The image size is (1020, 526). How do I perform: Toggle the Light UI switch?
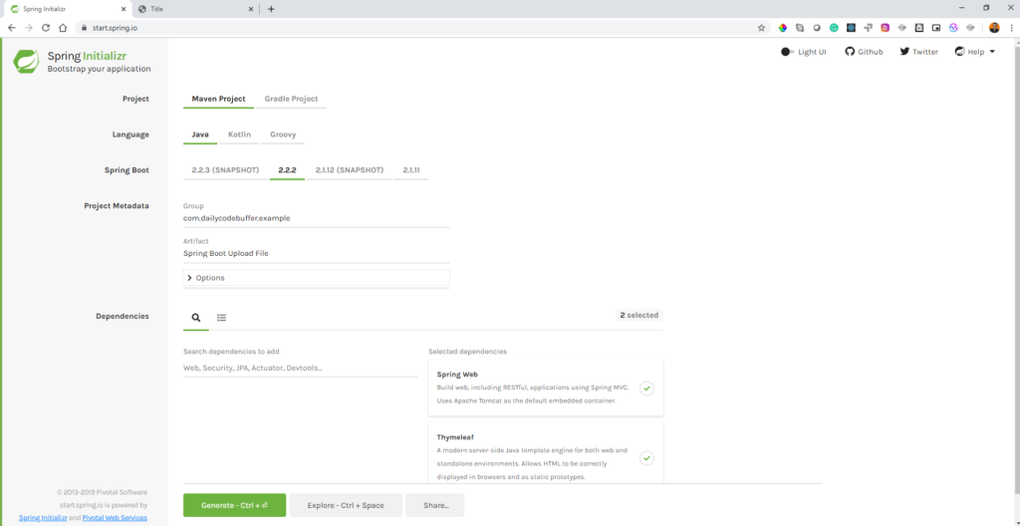787,52
